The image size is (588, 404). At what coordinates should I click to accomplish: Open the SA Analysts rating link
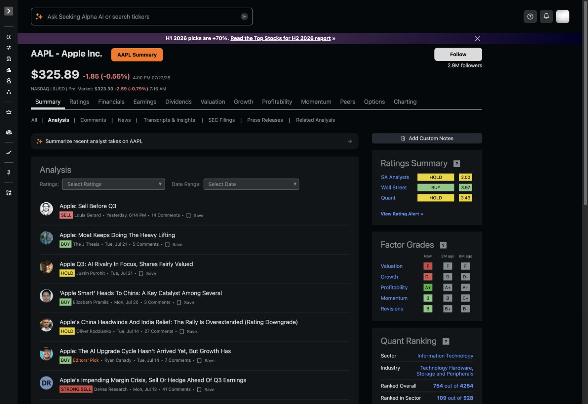[395, 178]
